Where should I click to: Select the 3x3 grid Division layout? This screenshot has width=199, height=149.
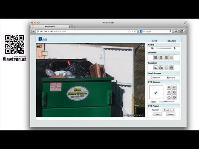(166, 58)
